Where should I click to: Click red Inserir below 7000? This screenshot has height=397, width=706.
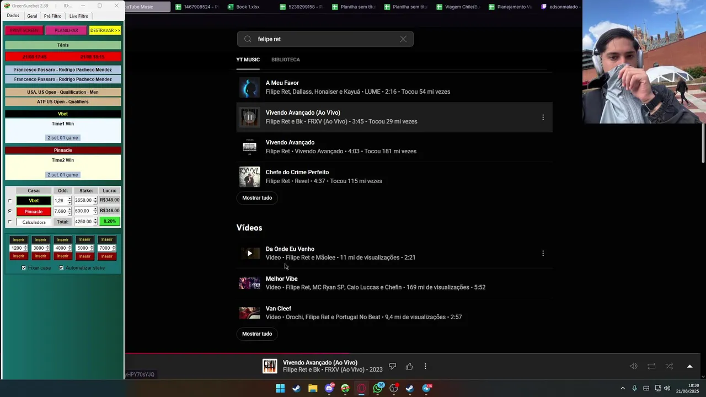(x=107, y=256)
